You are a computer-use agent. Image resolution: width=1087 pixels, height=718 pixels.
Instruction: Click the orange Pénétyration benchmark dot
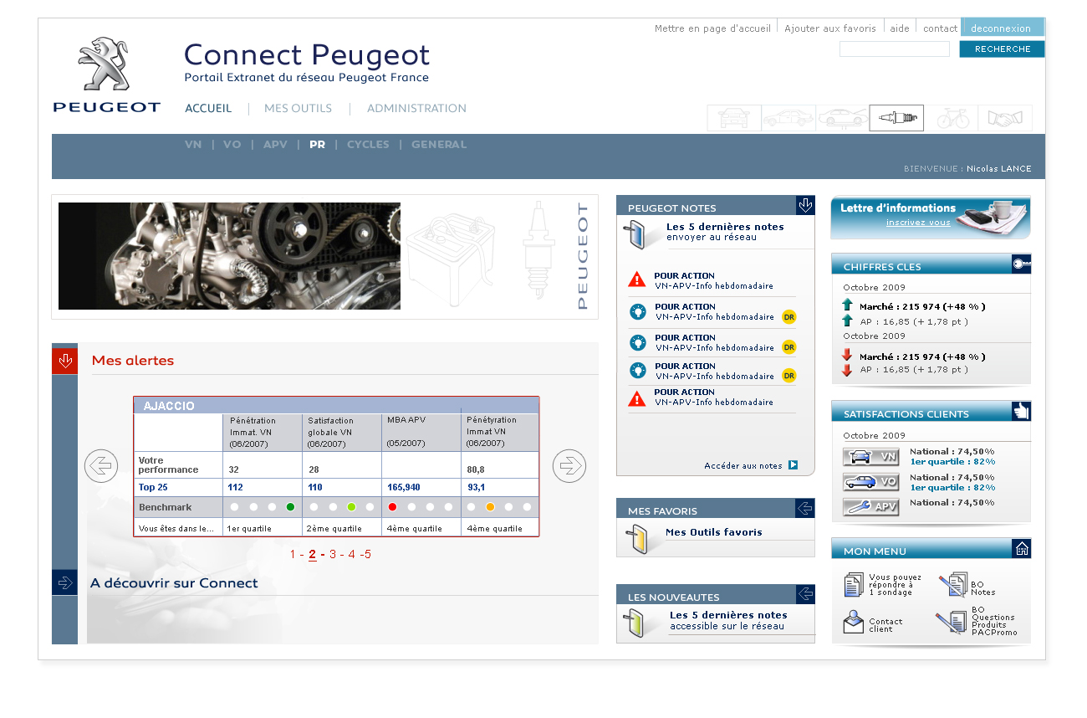click(x=490, y=507)
